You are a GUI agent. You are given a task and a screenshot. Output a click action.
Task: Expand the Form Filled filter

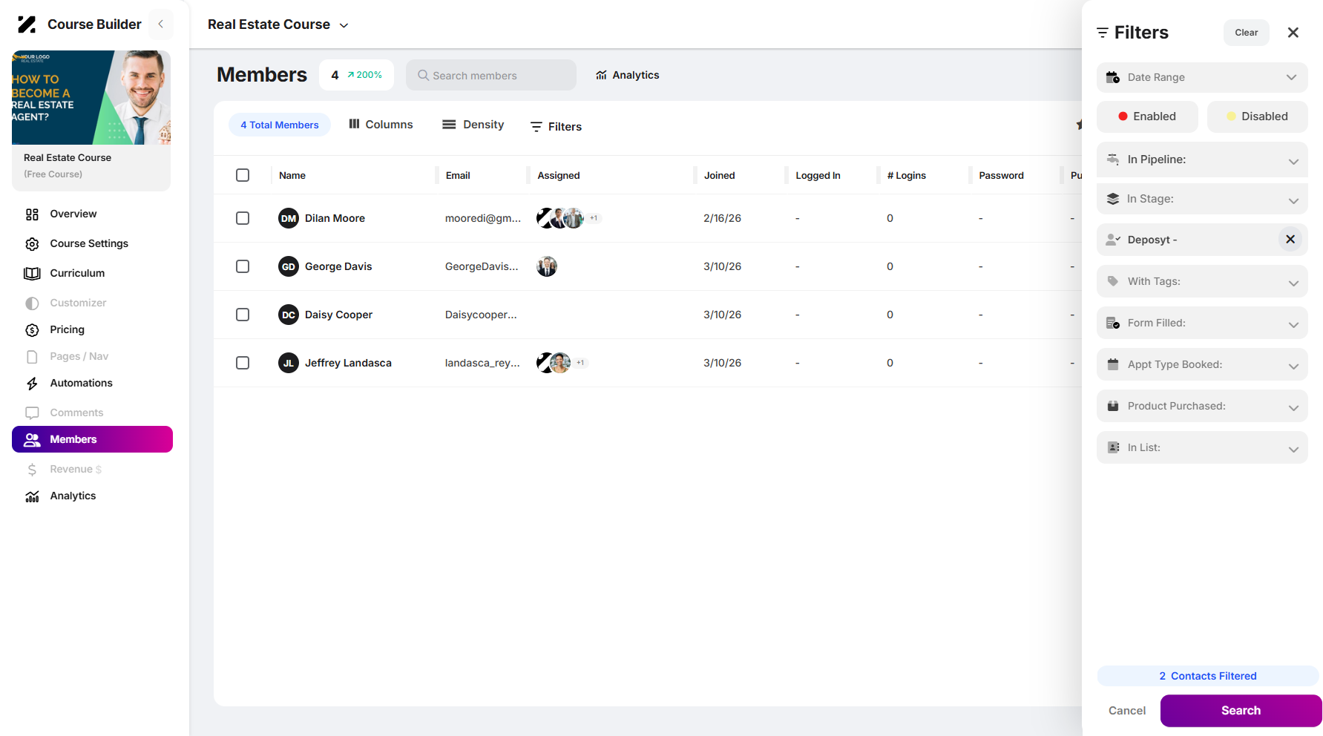point(1202,323)
